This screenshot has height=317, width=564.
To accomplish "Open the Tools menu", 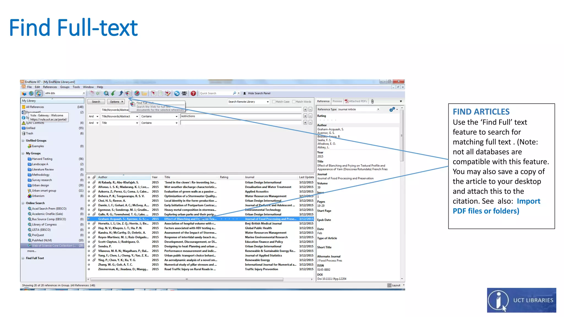I will click(76, 87).
